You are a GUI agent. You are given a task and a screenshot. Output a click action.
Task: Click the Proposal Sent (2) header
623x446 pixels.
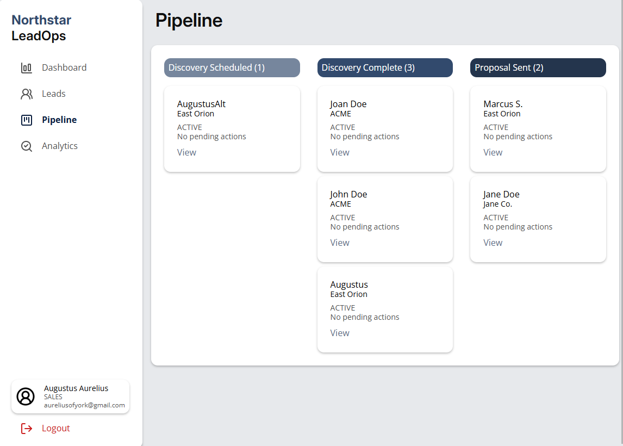538,67
